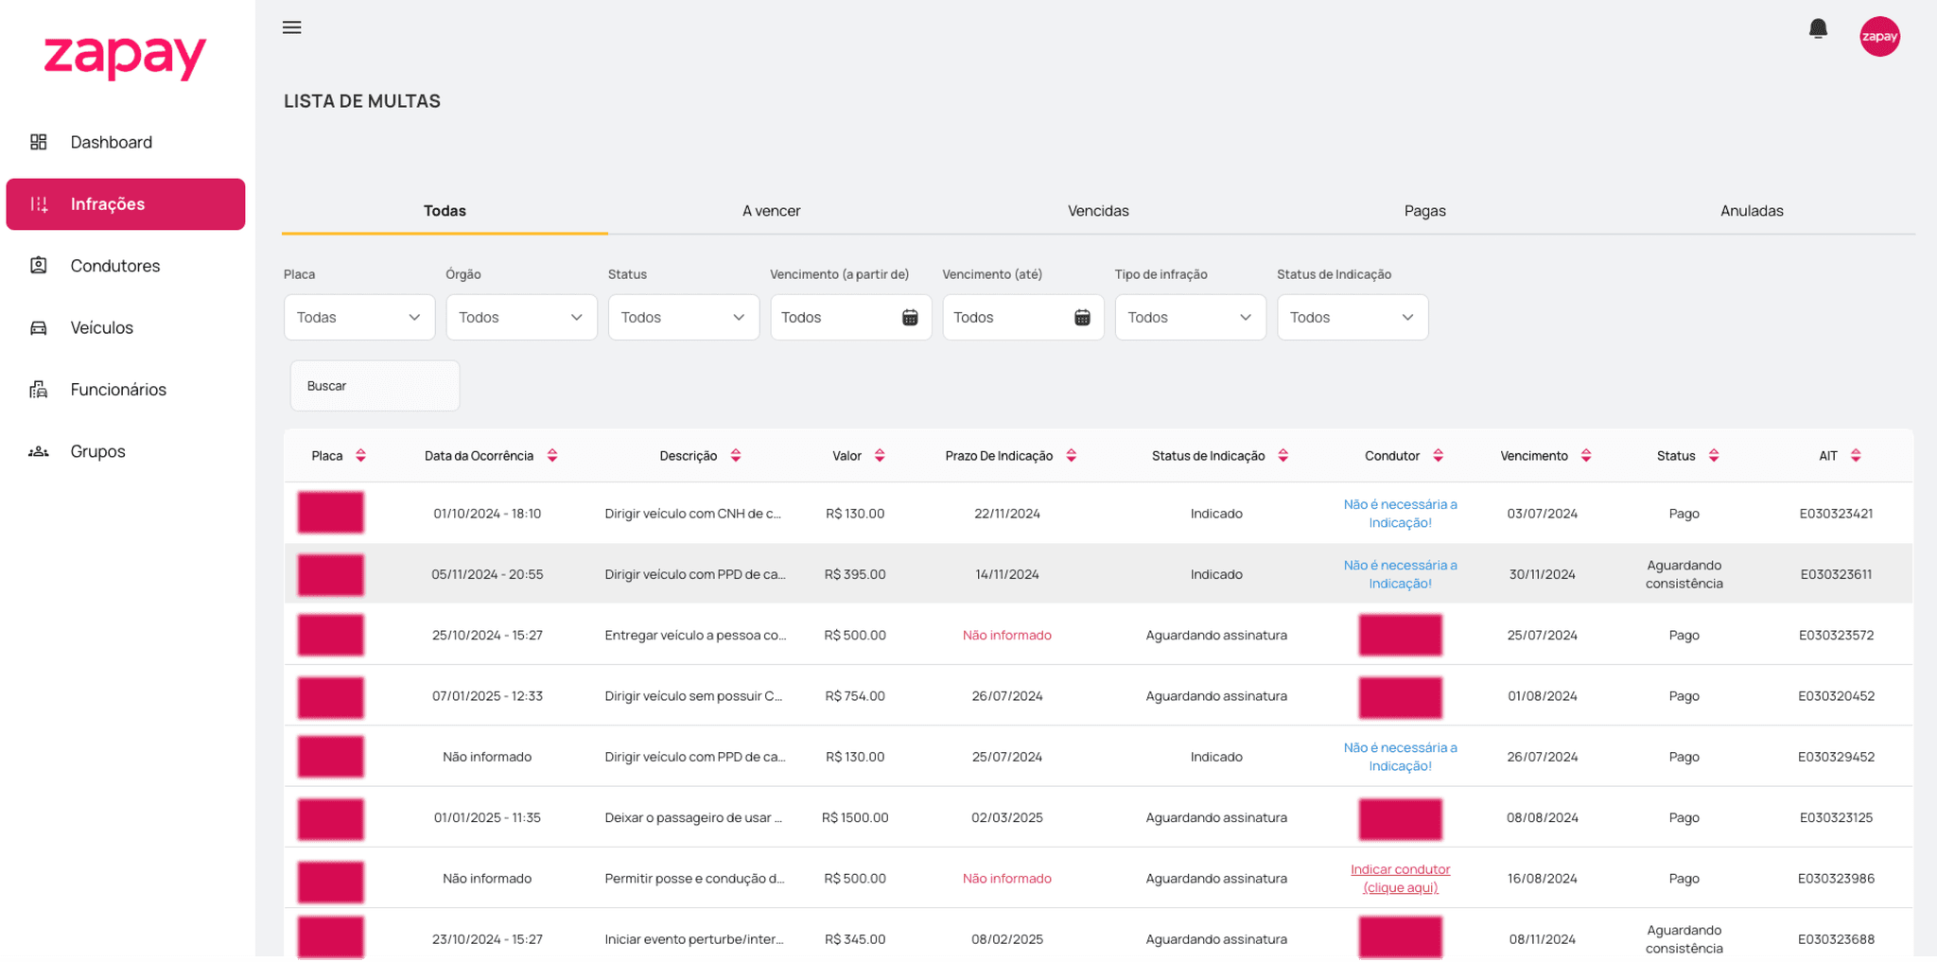This screenshot has width=1937, height=962.
Task: Click the Condutores sidebar icon
Action: tap(39, 266)
